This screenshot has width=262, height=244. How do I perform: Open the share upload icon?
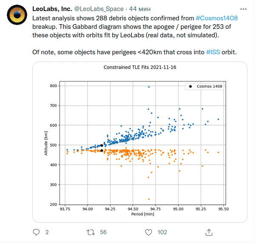(209, 232)
